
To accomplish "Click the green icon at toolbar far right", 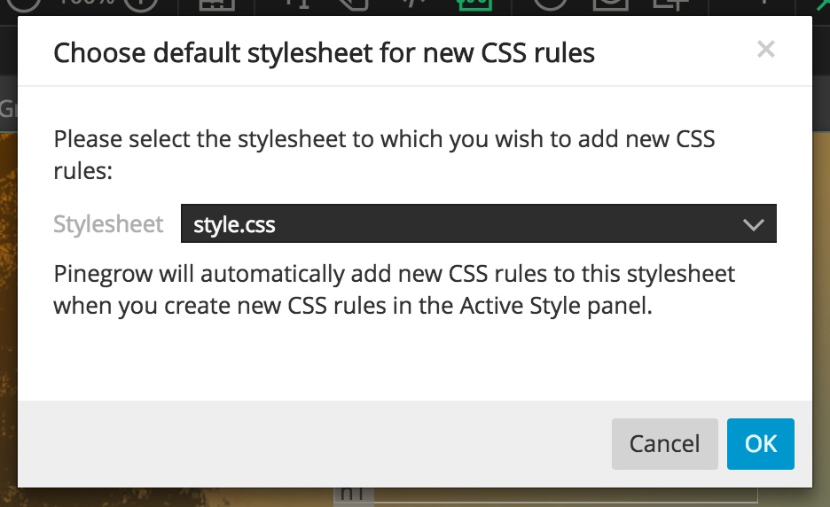I will (x=823, y=4).
